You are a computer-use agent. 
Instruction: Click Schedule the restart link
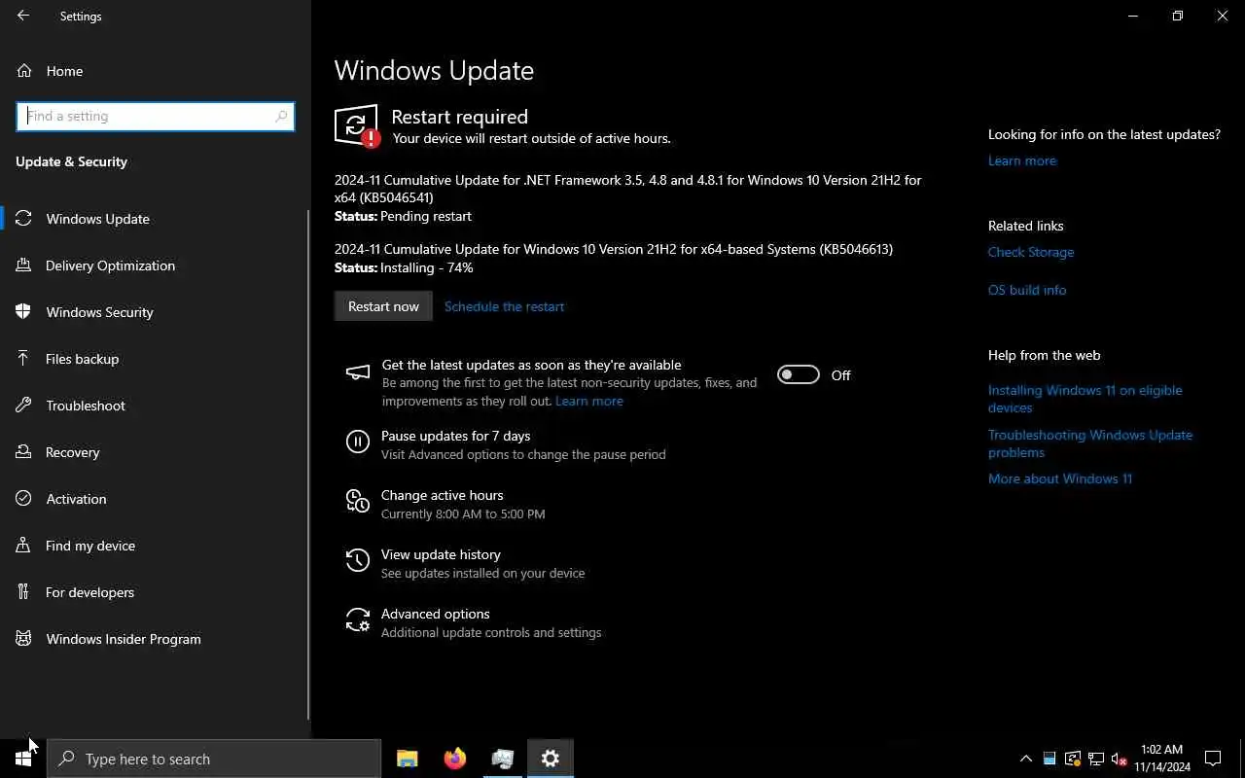click(x=504, y=306)
